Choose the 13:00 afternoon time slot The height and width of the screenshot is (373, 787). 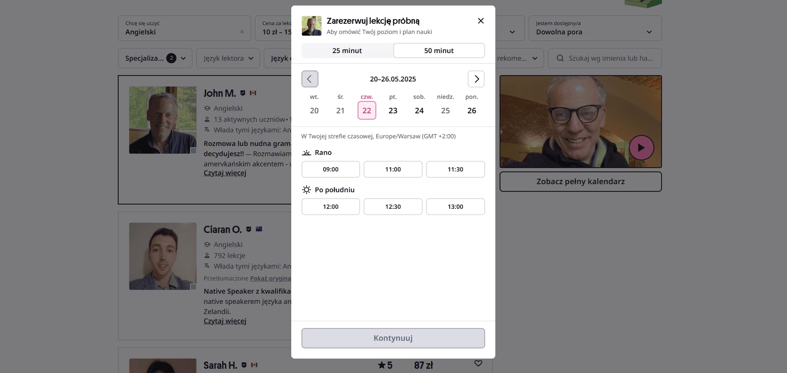[455, 207]
